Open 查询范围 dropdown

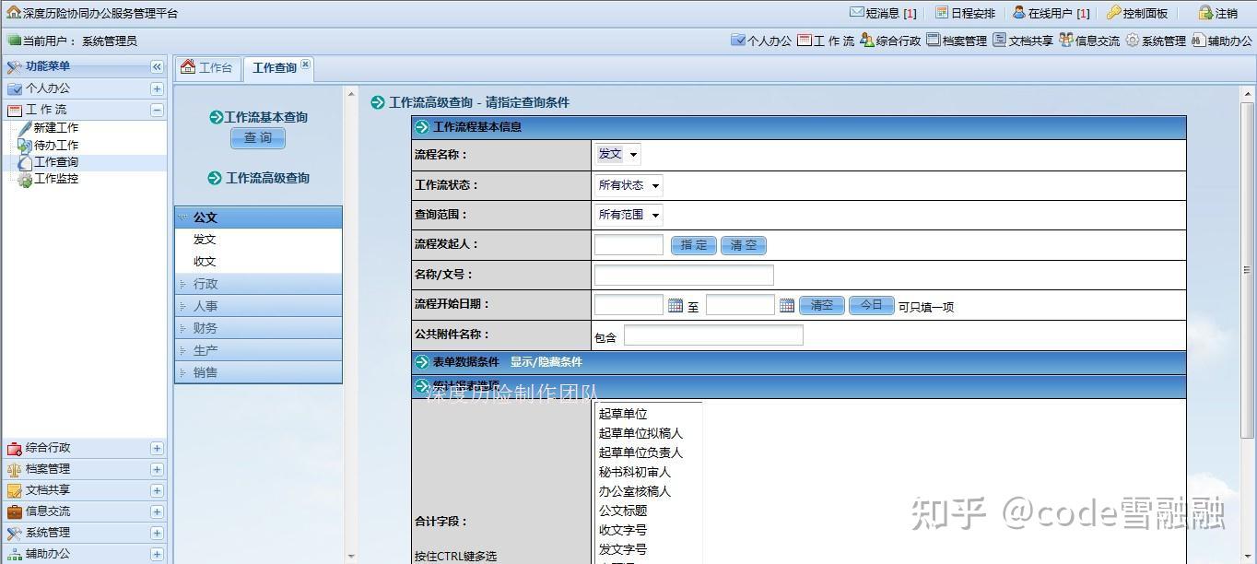pos(628,215)
